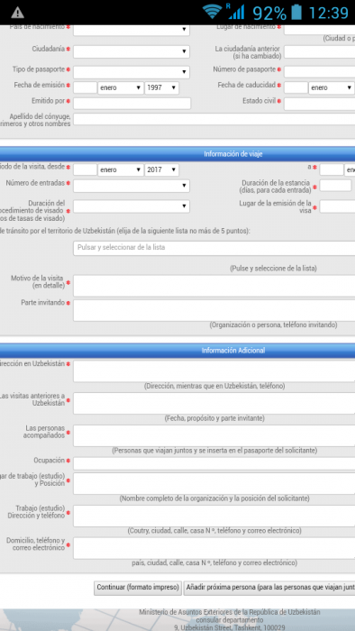Click the Ministerio de Asuntos Exteriores footer text

tap(230, 612)
